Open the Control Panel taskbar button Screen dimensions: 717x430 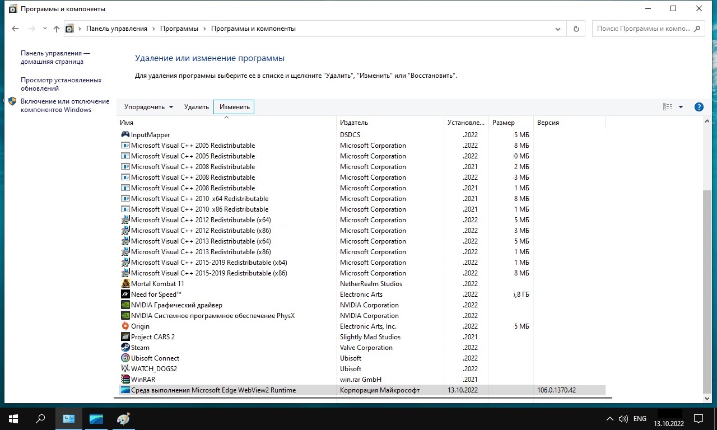69,418
